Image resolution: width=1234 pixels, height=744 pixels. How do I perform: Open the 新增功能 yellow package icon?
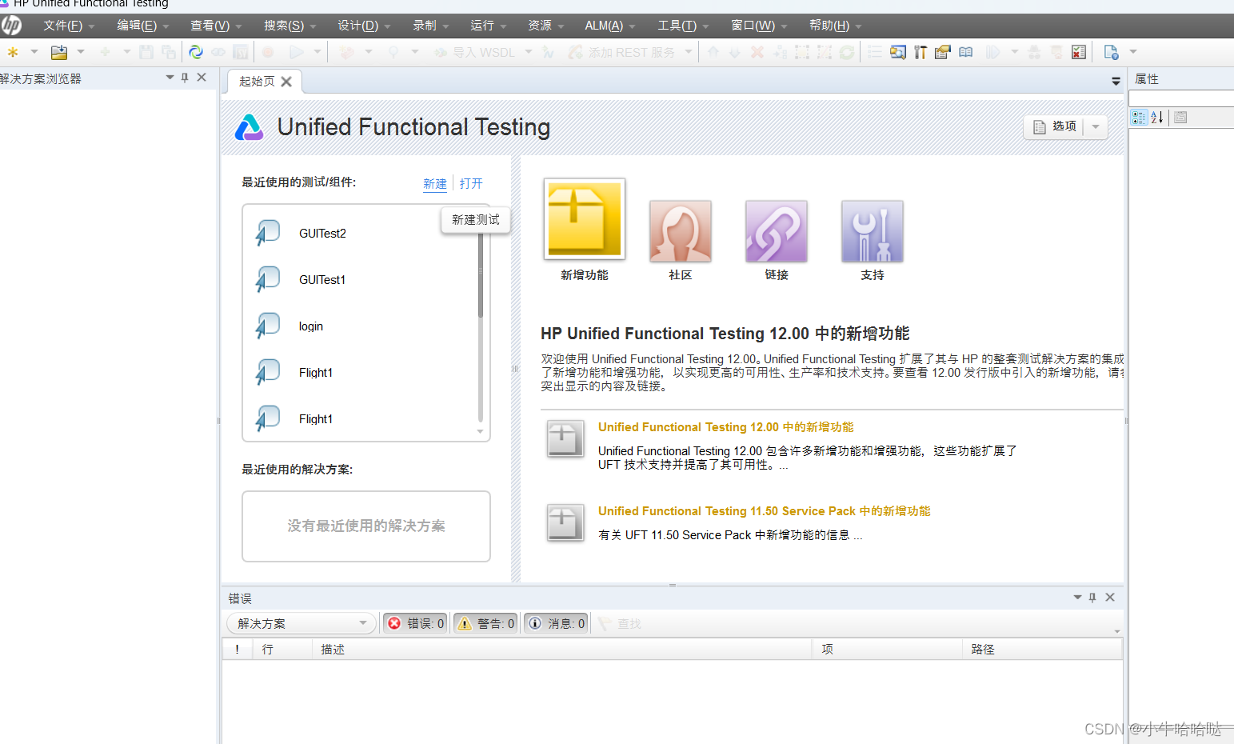584,218
